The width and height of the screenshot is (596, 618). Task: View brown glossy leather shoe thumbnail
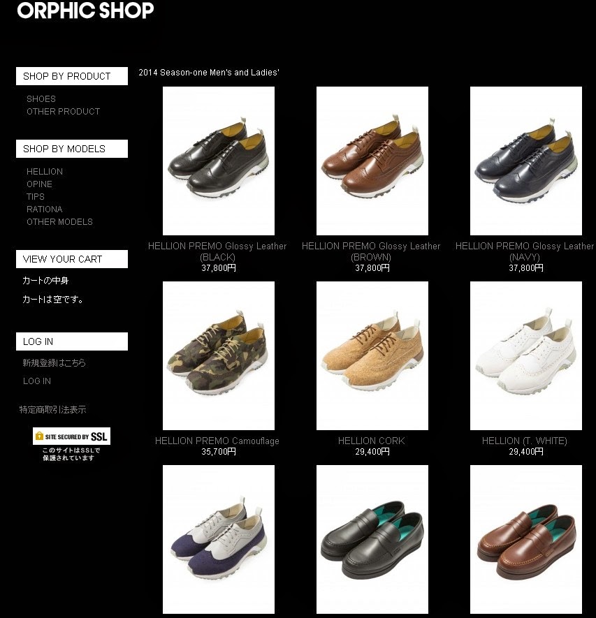(x=372, y=161)
